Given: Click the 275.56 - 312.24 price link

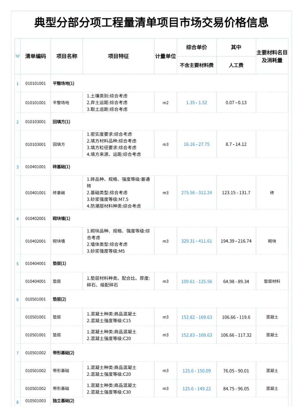Looking at the screenshot, I should click(196, 193).
